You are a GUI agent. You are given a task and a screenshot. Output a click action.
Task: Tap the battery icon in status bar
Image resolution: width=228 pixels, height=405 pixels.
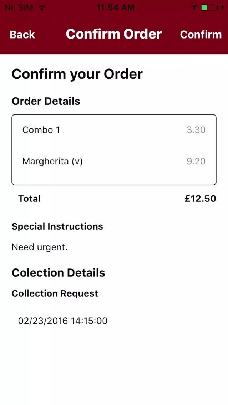(x=209, y=7)
